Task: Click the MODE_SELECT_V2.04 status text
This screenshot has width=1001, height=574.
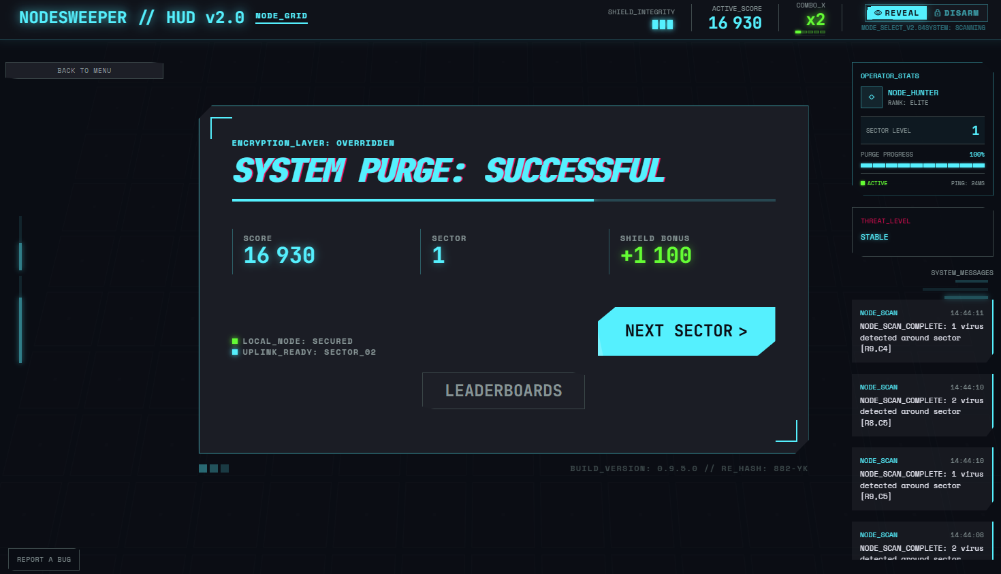Action: point(895,28)
